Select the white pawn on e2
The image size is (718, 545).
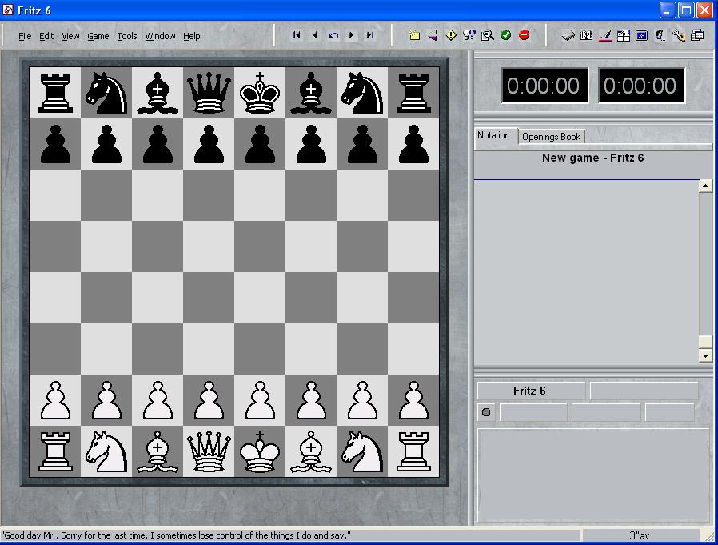(260, 400)
